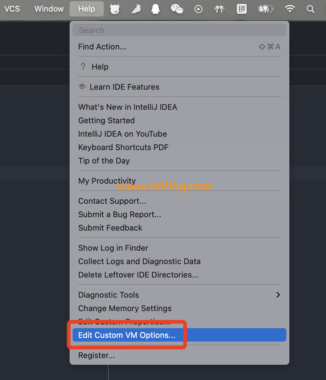Click the QQ penguin menu bar icon
This screenshot has height=380, width=326.
tap(156, 9)
